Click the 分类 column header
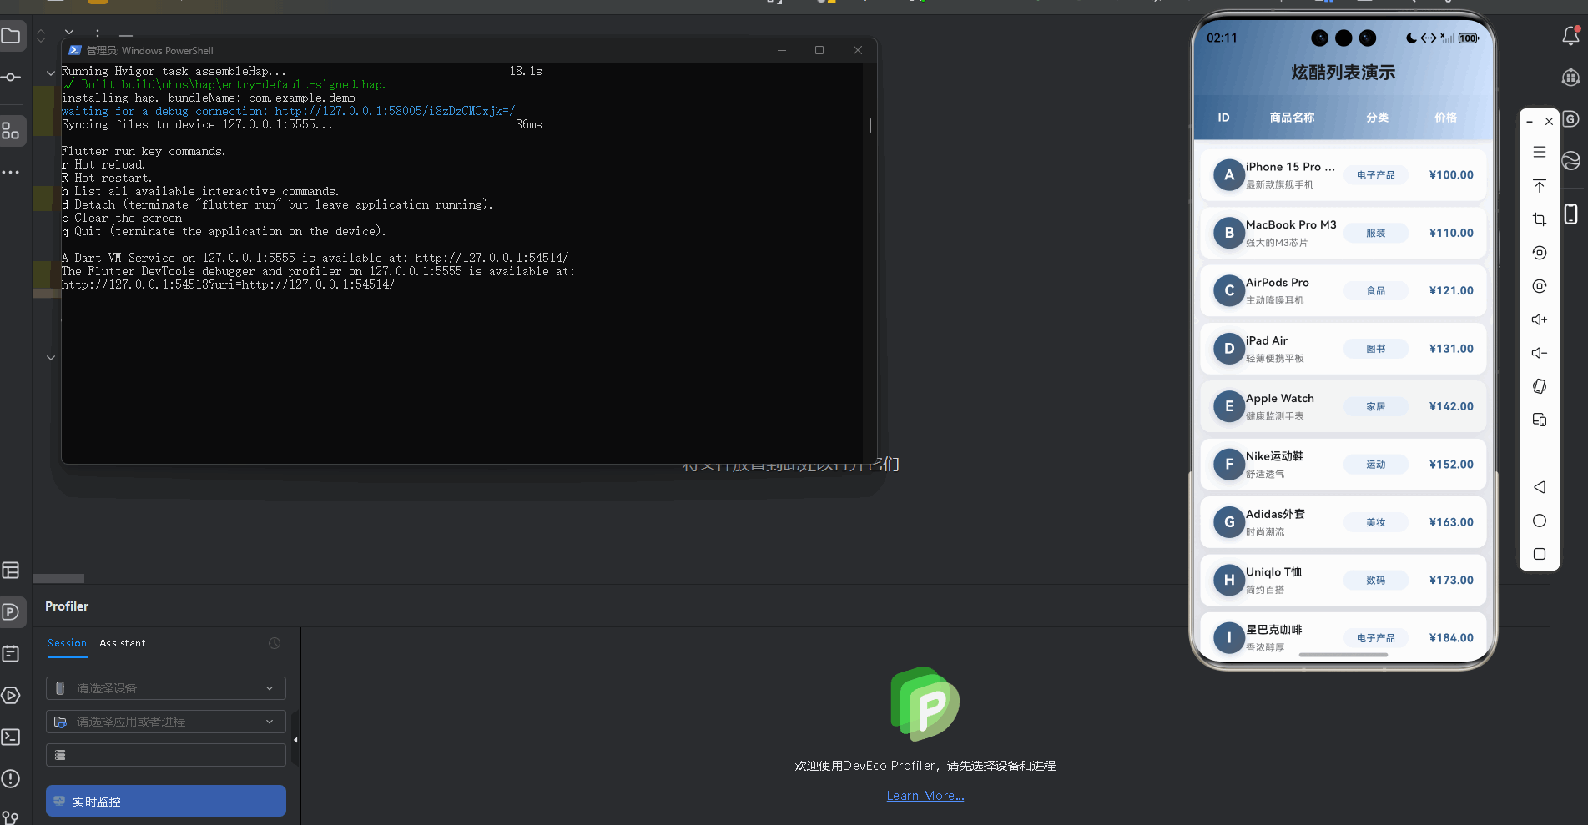1588x825 pixels. click(x=1377, y=118)
